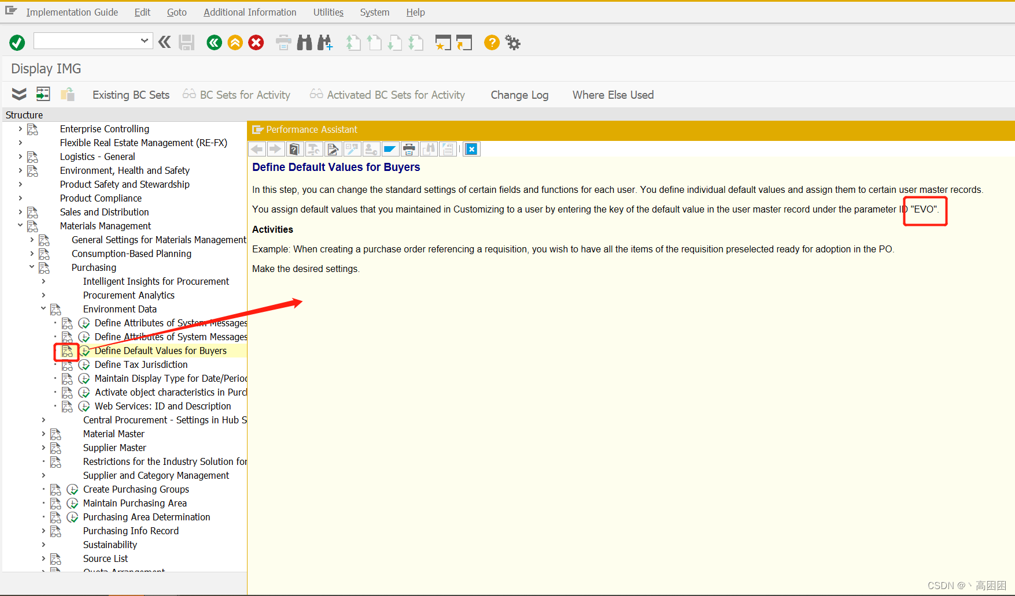Screen dimensions: 1015x596
Task: Open the Implementation Guide menu
Action: (72, 12)
